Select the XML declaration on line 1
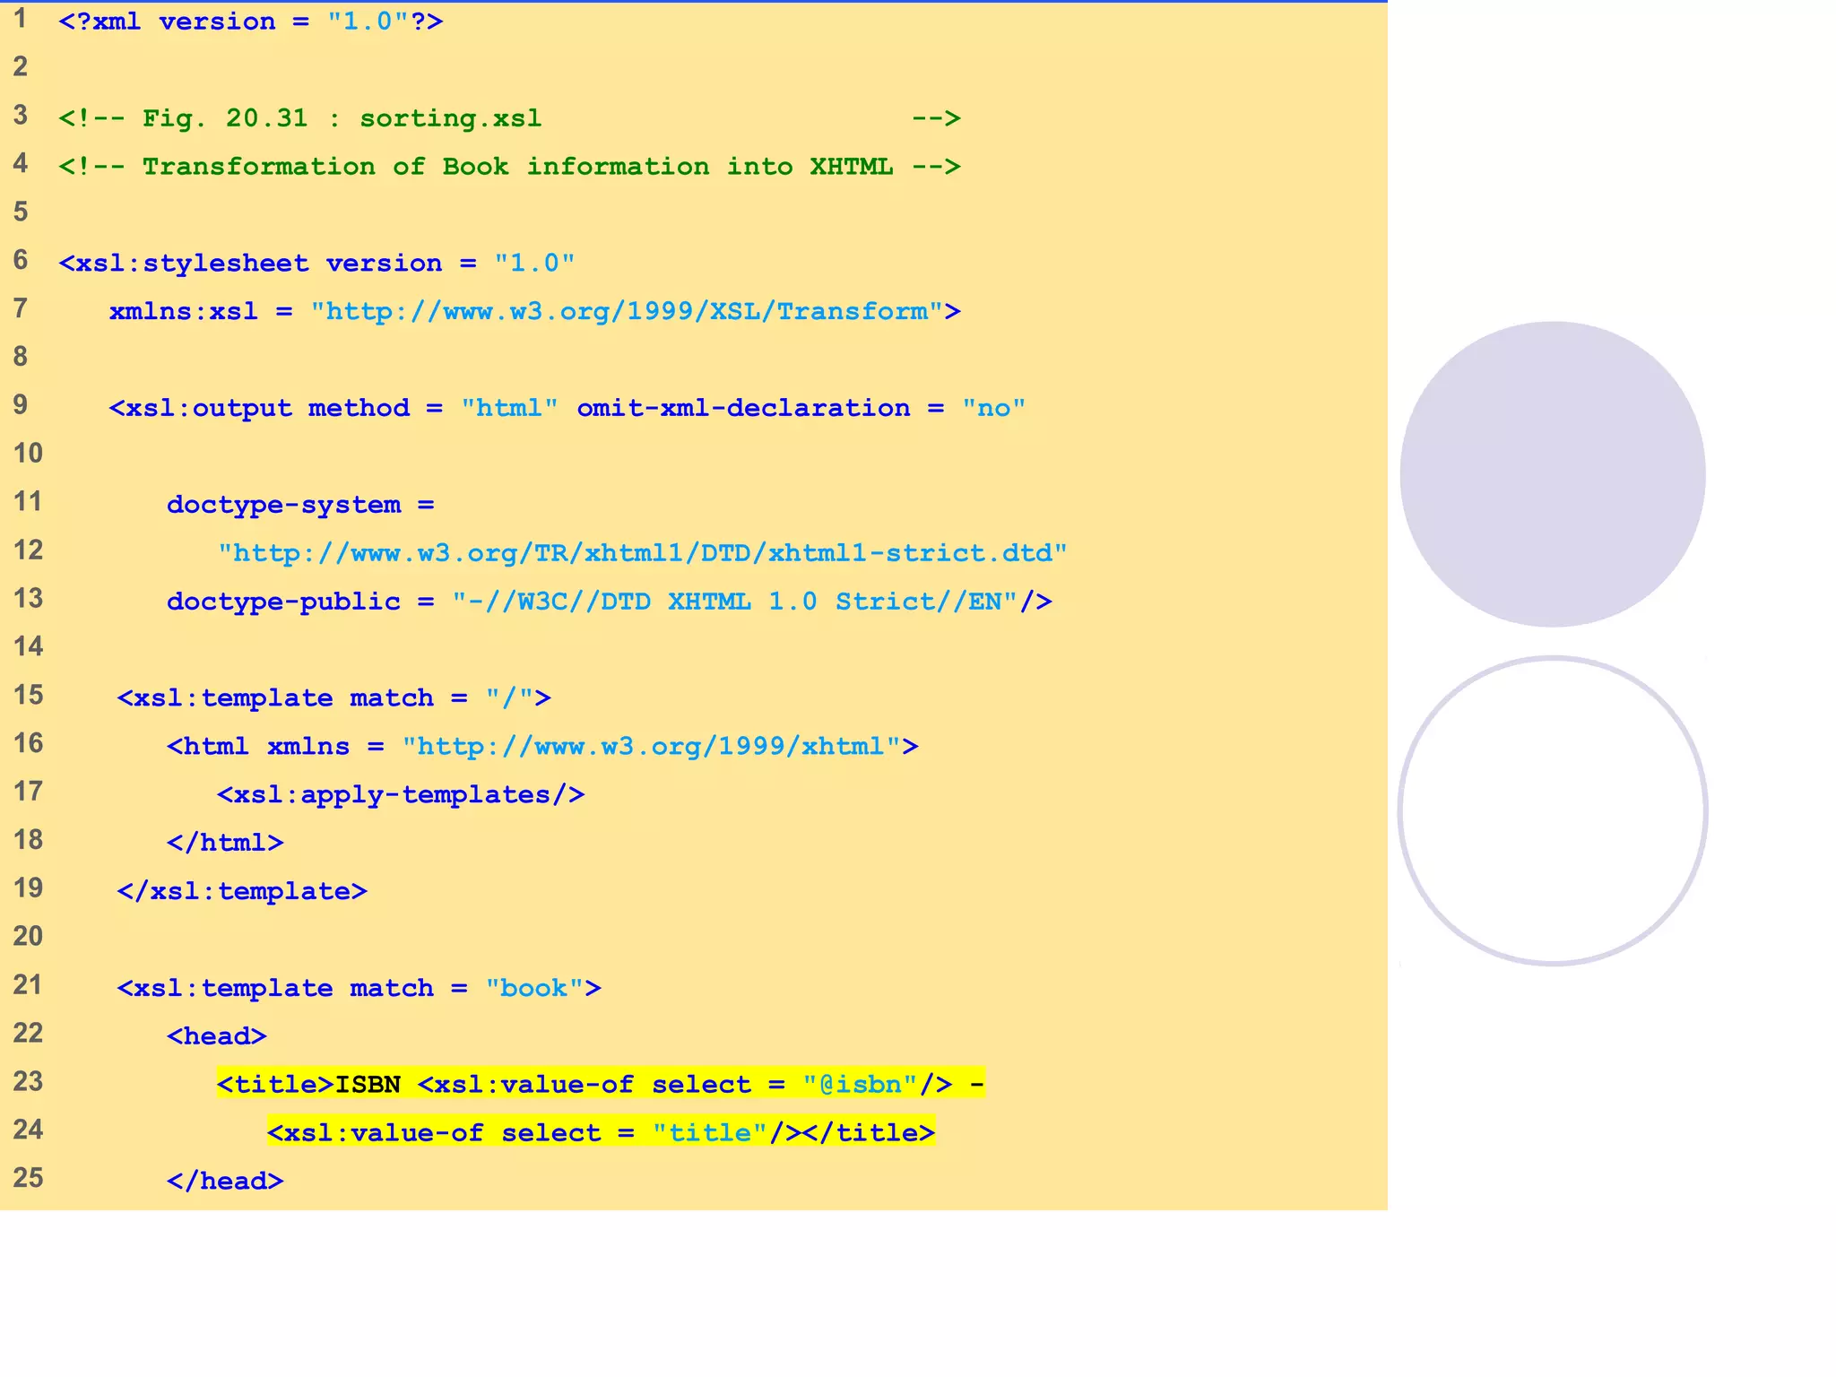Screen dimensions: 1836x1377 (x=251, y=22)
